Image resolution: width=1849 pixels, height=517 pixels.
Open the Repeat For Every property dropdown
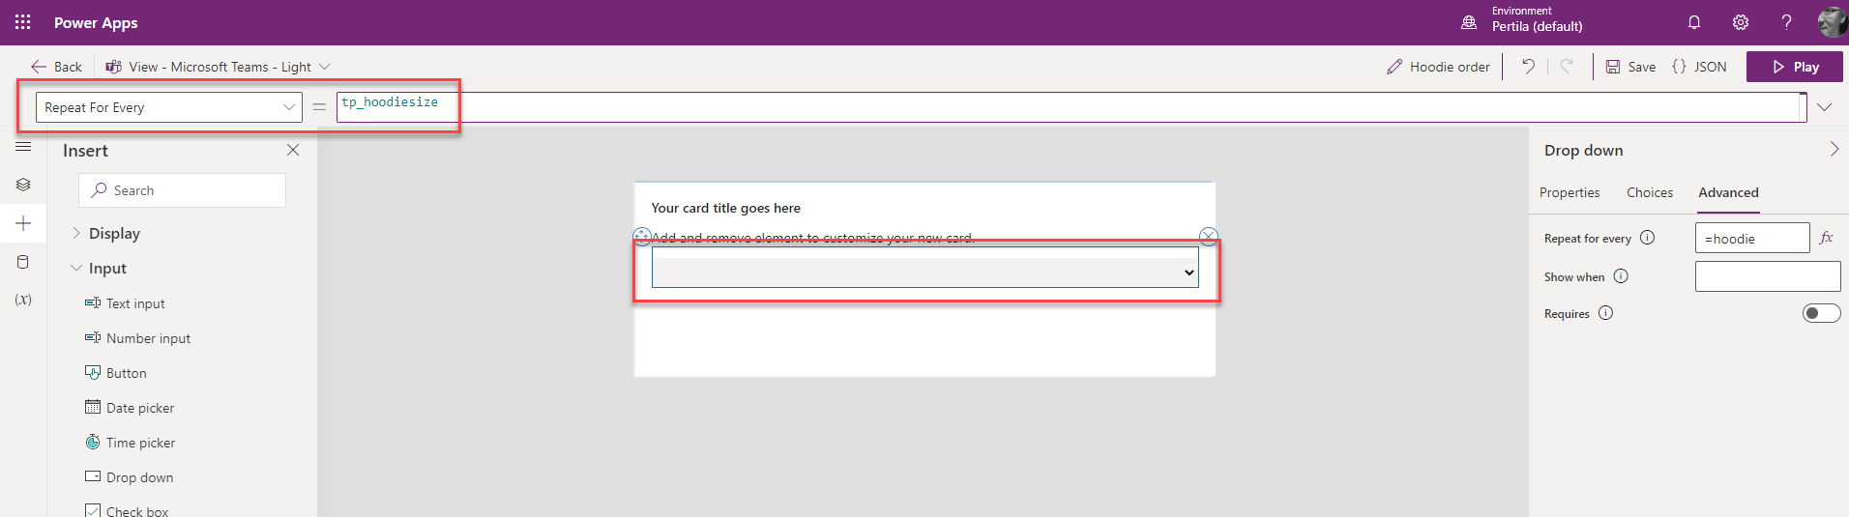click(x=169, y=107)
